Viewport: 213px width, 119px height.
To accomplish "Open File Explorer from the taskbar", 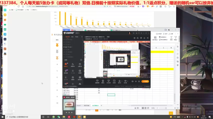I will coord(64,117).
